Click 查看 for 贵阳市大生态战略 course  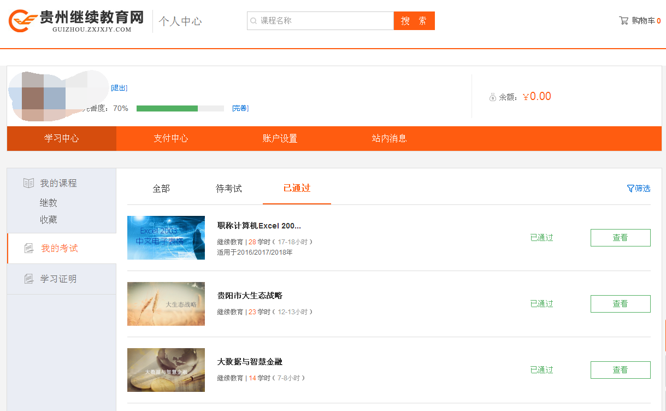620,304
